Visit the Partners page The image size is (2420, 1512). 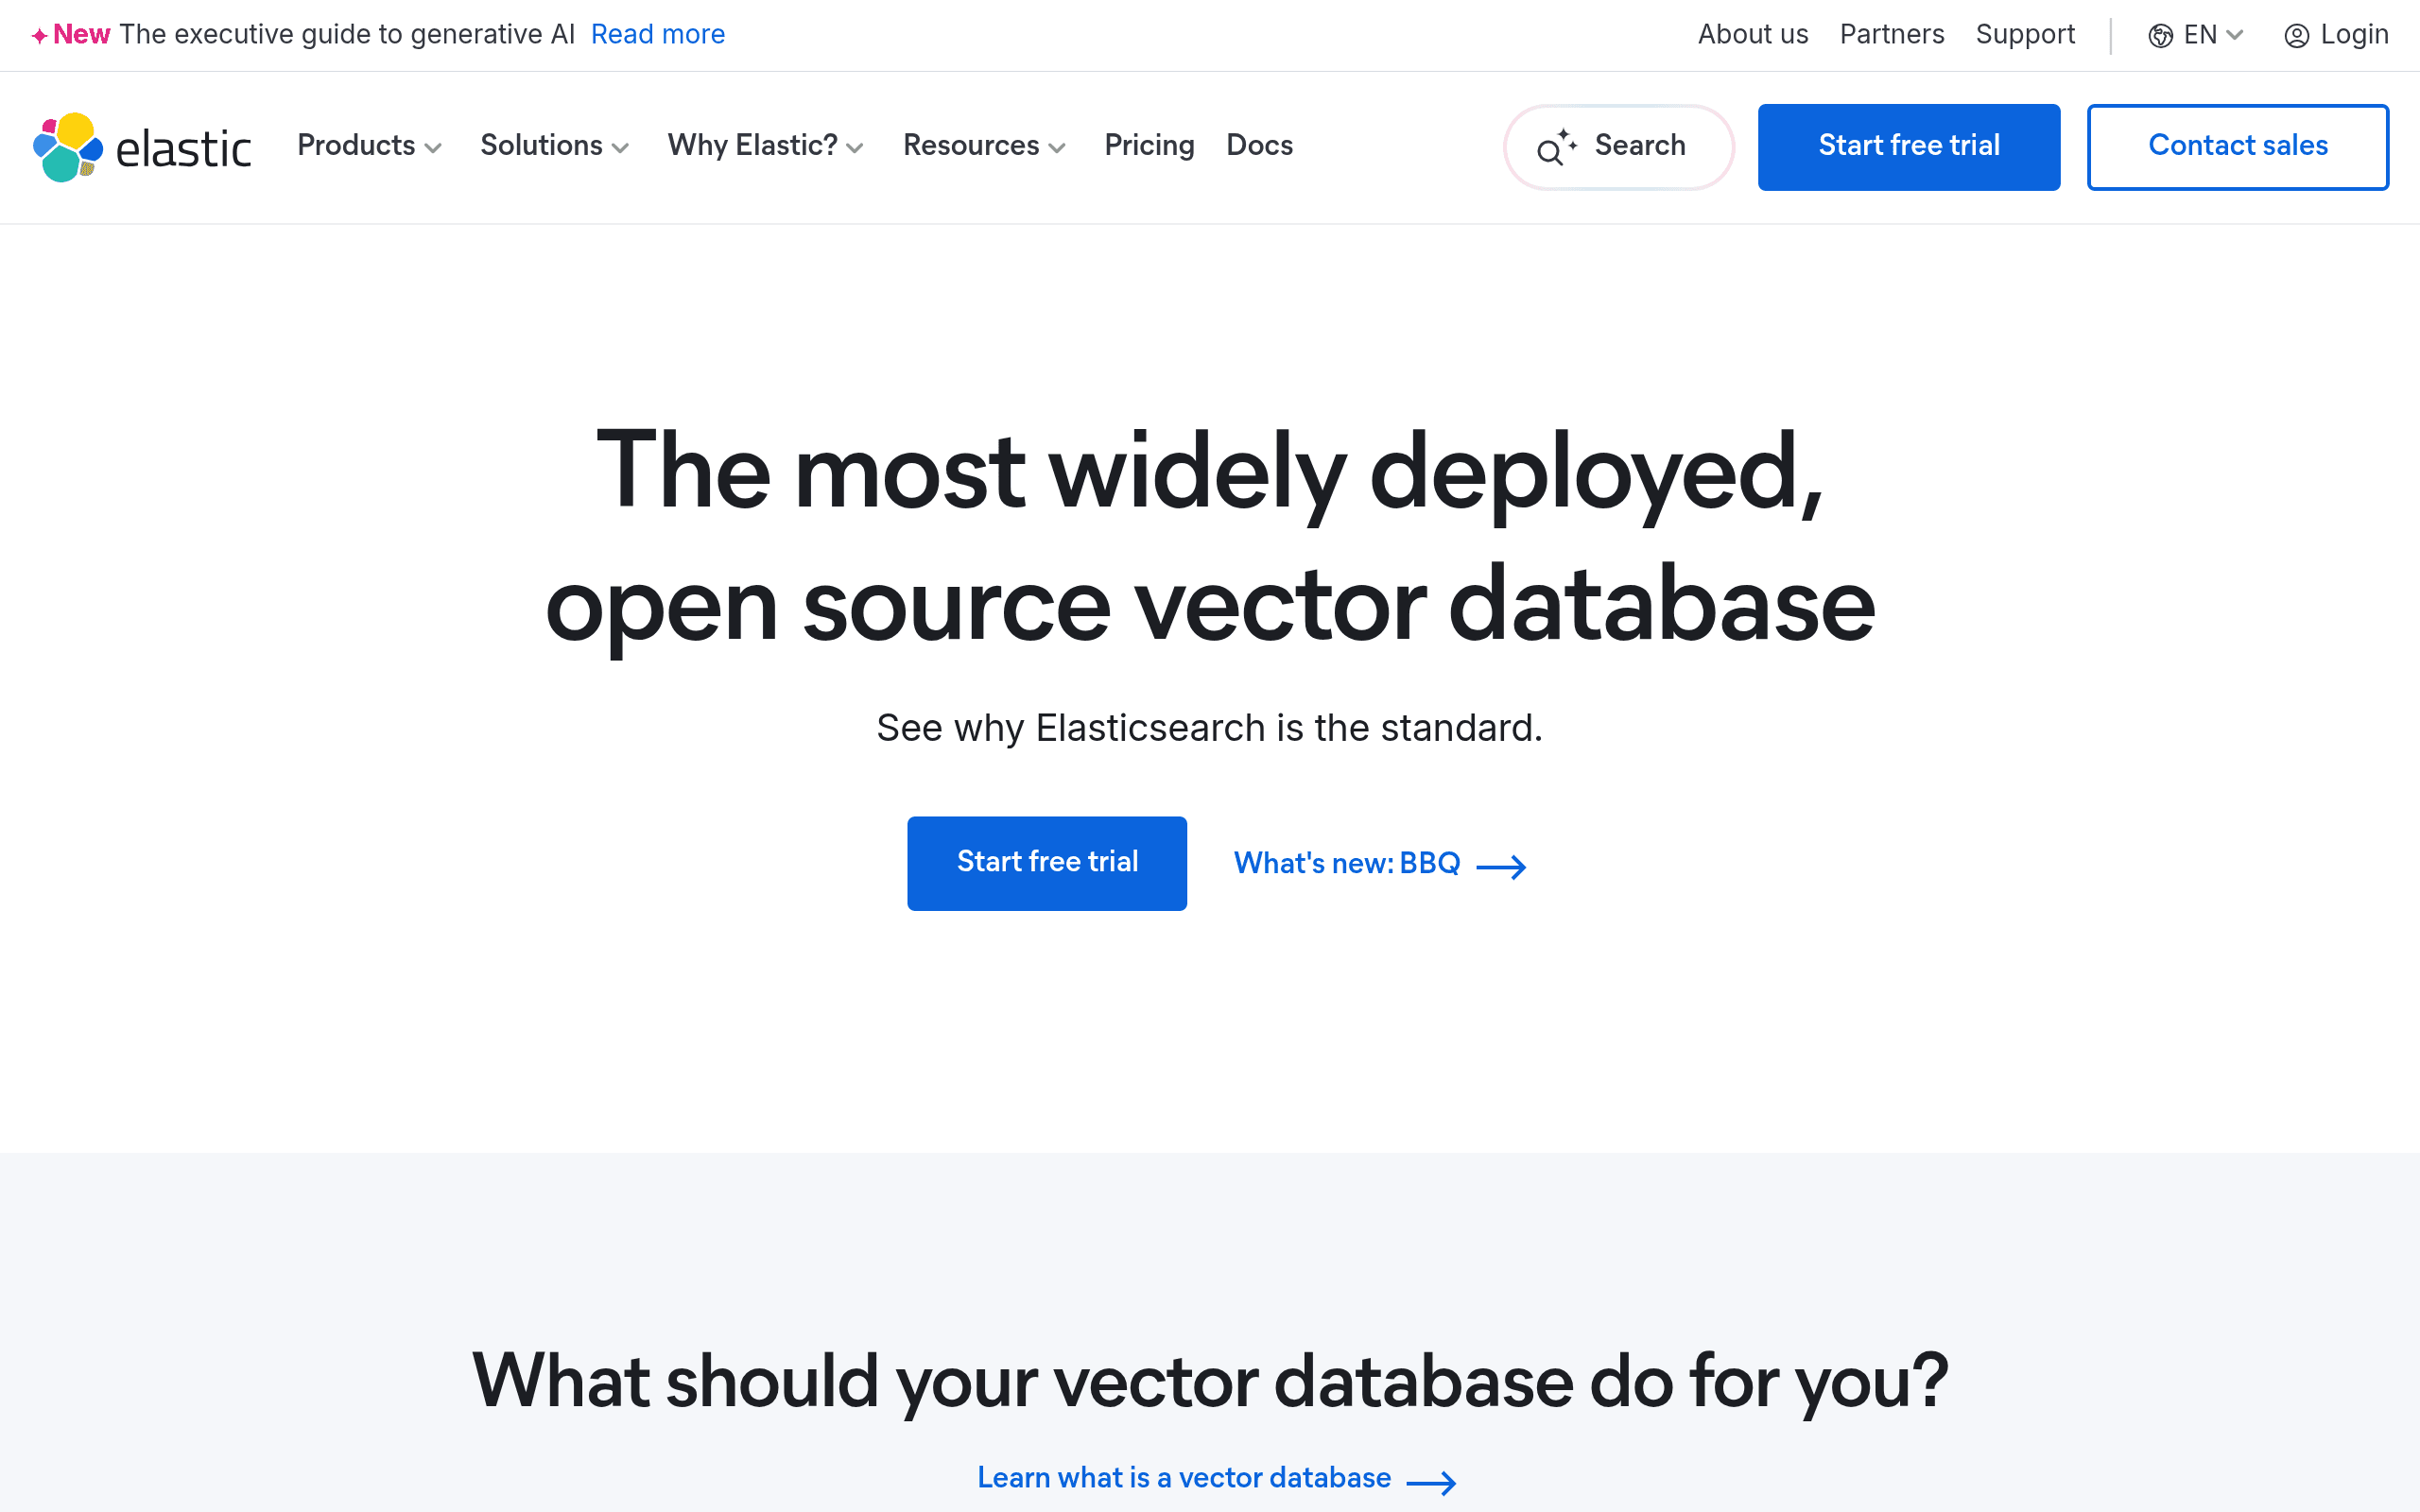tap(1892, 35)
